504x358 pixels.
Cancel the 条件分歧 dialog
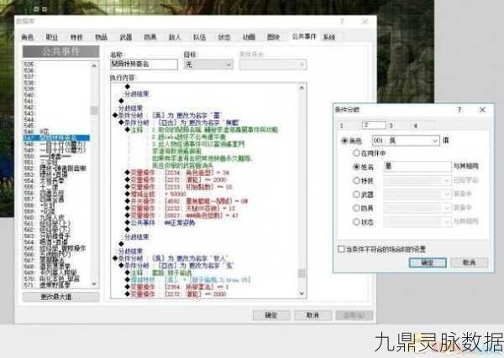pos(469,262)
